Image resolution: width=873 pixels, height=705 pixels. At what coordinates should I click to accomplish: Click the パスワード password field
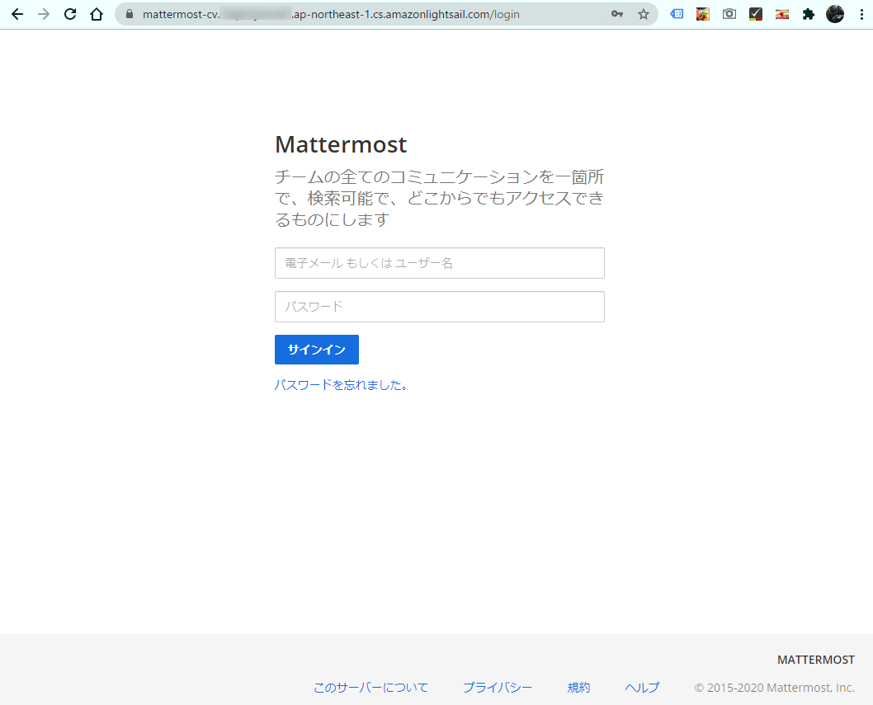pos(439,307)
